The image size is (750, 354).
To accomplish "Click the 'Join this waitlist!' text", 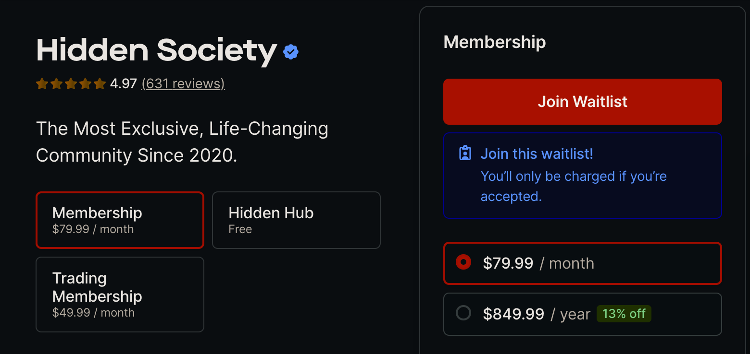I will (537, 153).
